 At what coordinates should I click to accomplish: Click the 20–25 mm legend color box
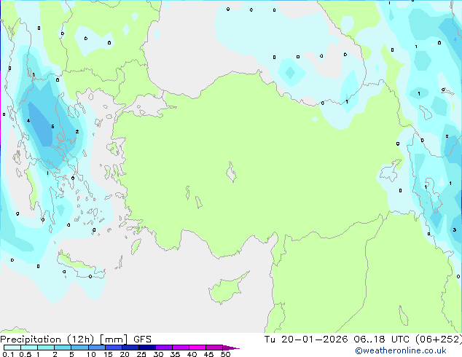[x=130, y=348]
